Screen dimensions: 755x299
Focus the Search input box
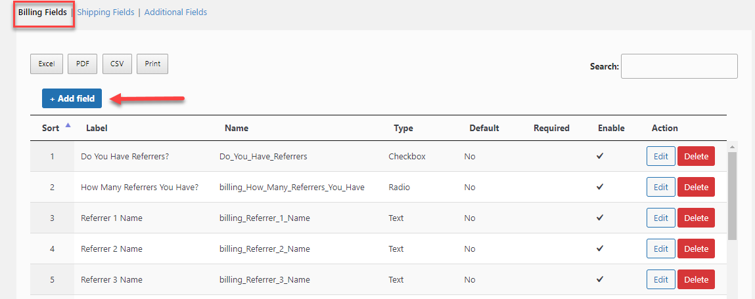(679, 66)
